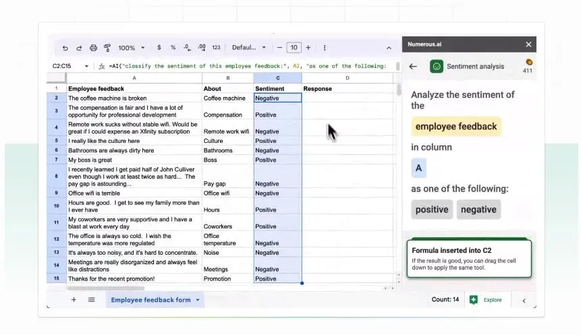Click the Undo icon in the toolbar
Image resolution: width=581 pixels, height=335 pixels.
tap(65, 48)
